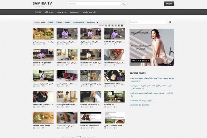Click the mytheresa advertisement image
Viewport: 207px width, 138px height.
click(152, 47)
